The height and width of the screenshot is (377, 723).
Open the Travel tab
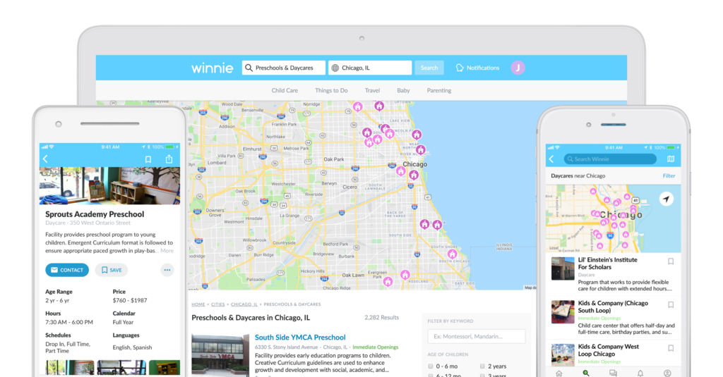pos(372,91)
